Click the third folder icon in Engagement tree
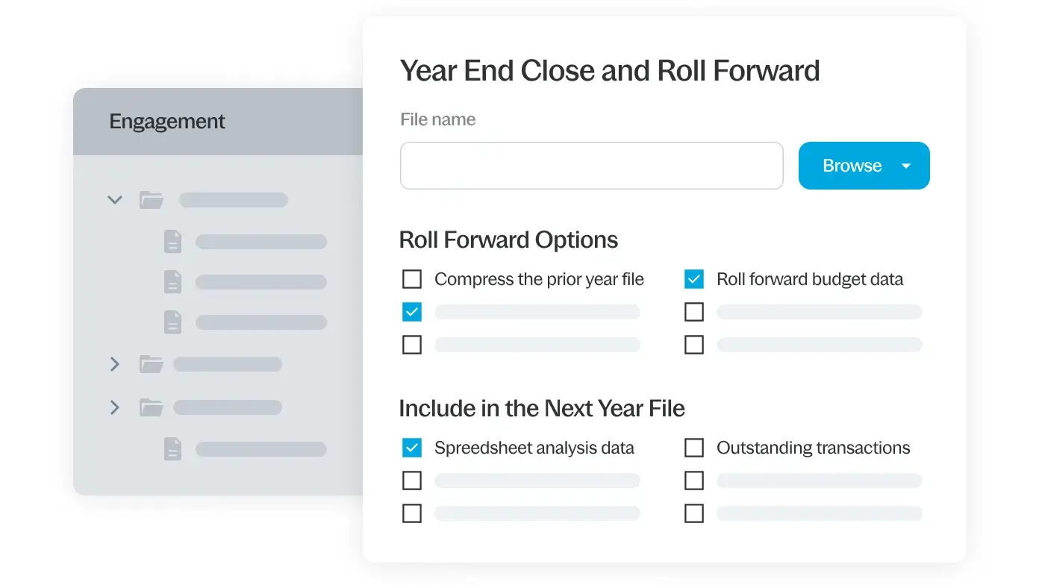Screen dimensions: 1039x585 [x=152, y=407]
